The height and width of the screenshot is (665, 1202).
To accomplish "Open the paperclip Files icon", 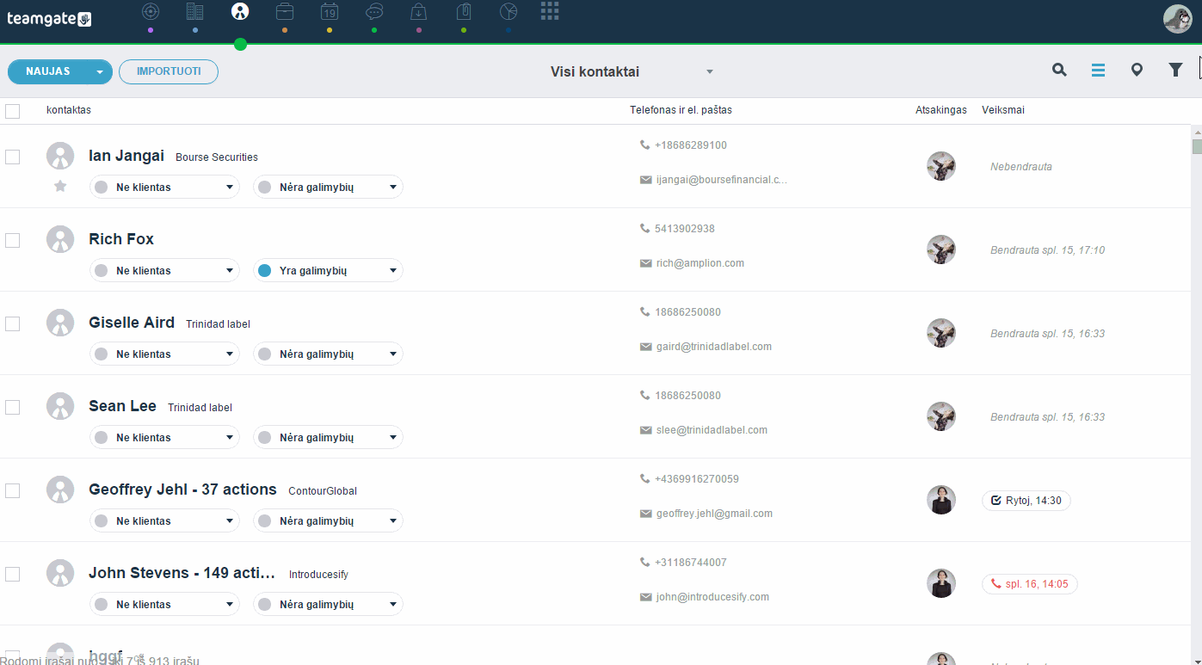I will point(464,11).
